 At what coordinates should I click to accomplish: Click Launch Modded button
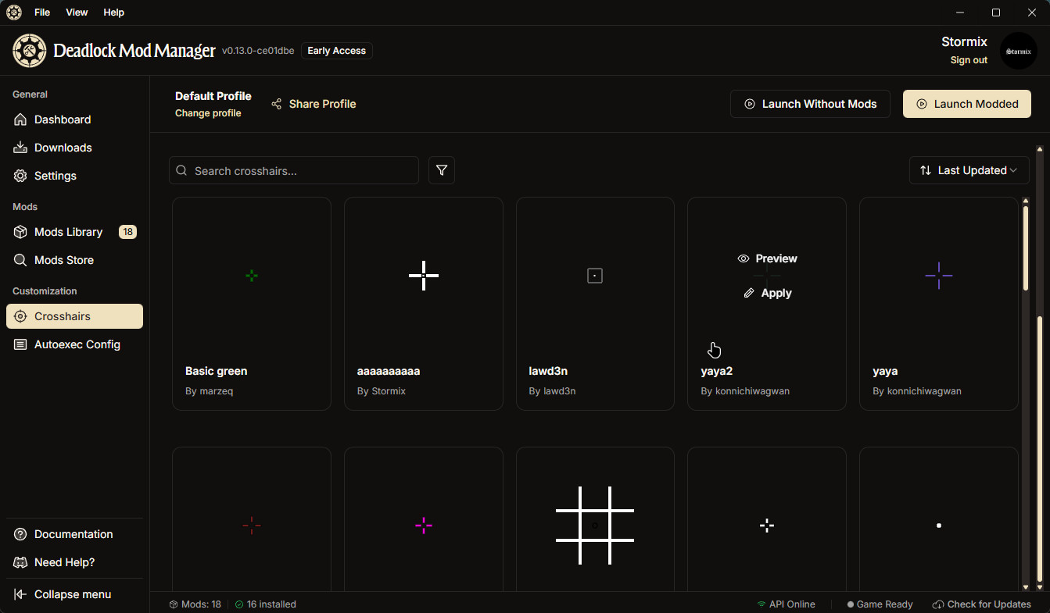[x=966, y=104]
